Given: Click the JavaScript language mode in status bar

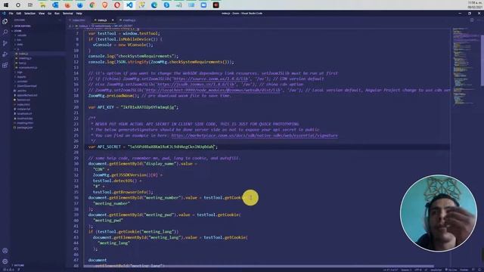Looking at the screenshot, I should tap(436, 270).
